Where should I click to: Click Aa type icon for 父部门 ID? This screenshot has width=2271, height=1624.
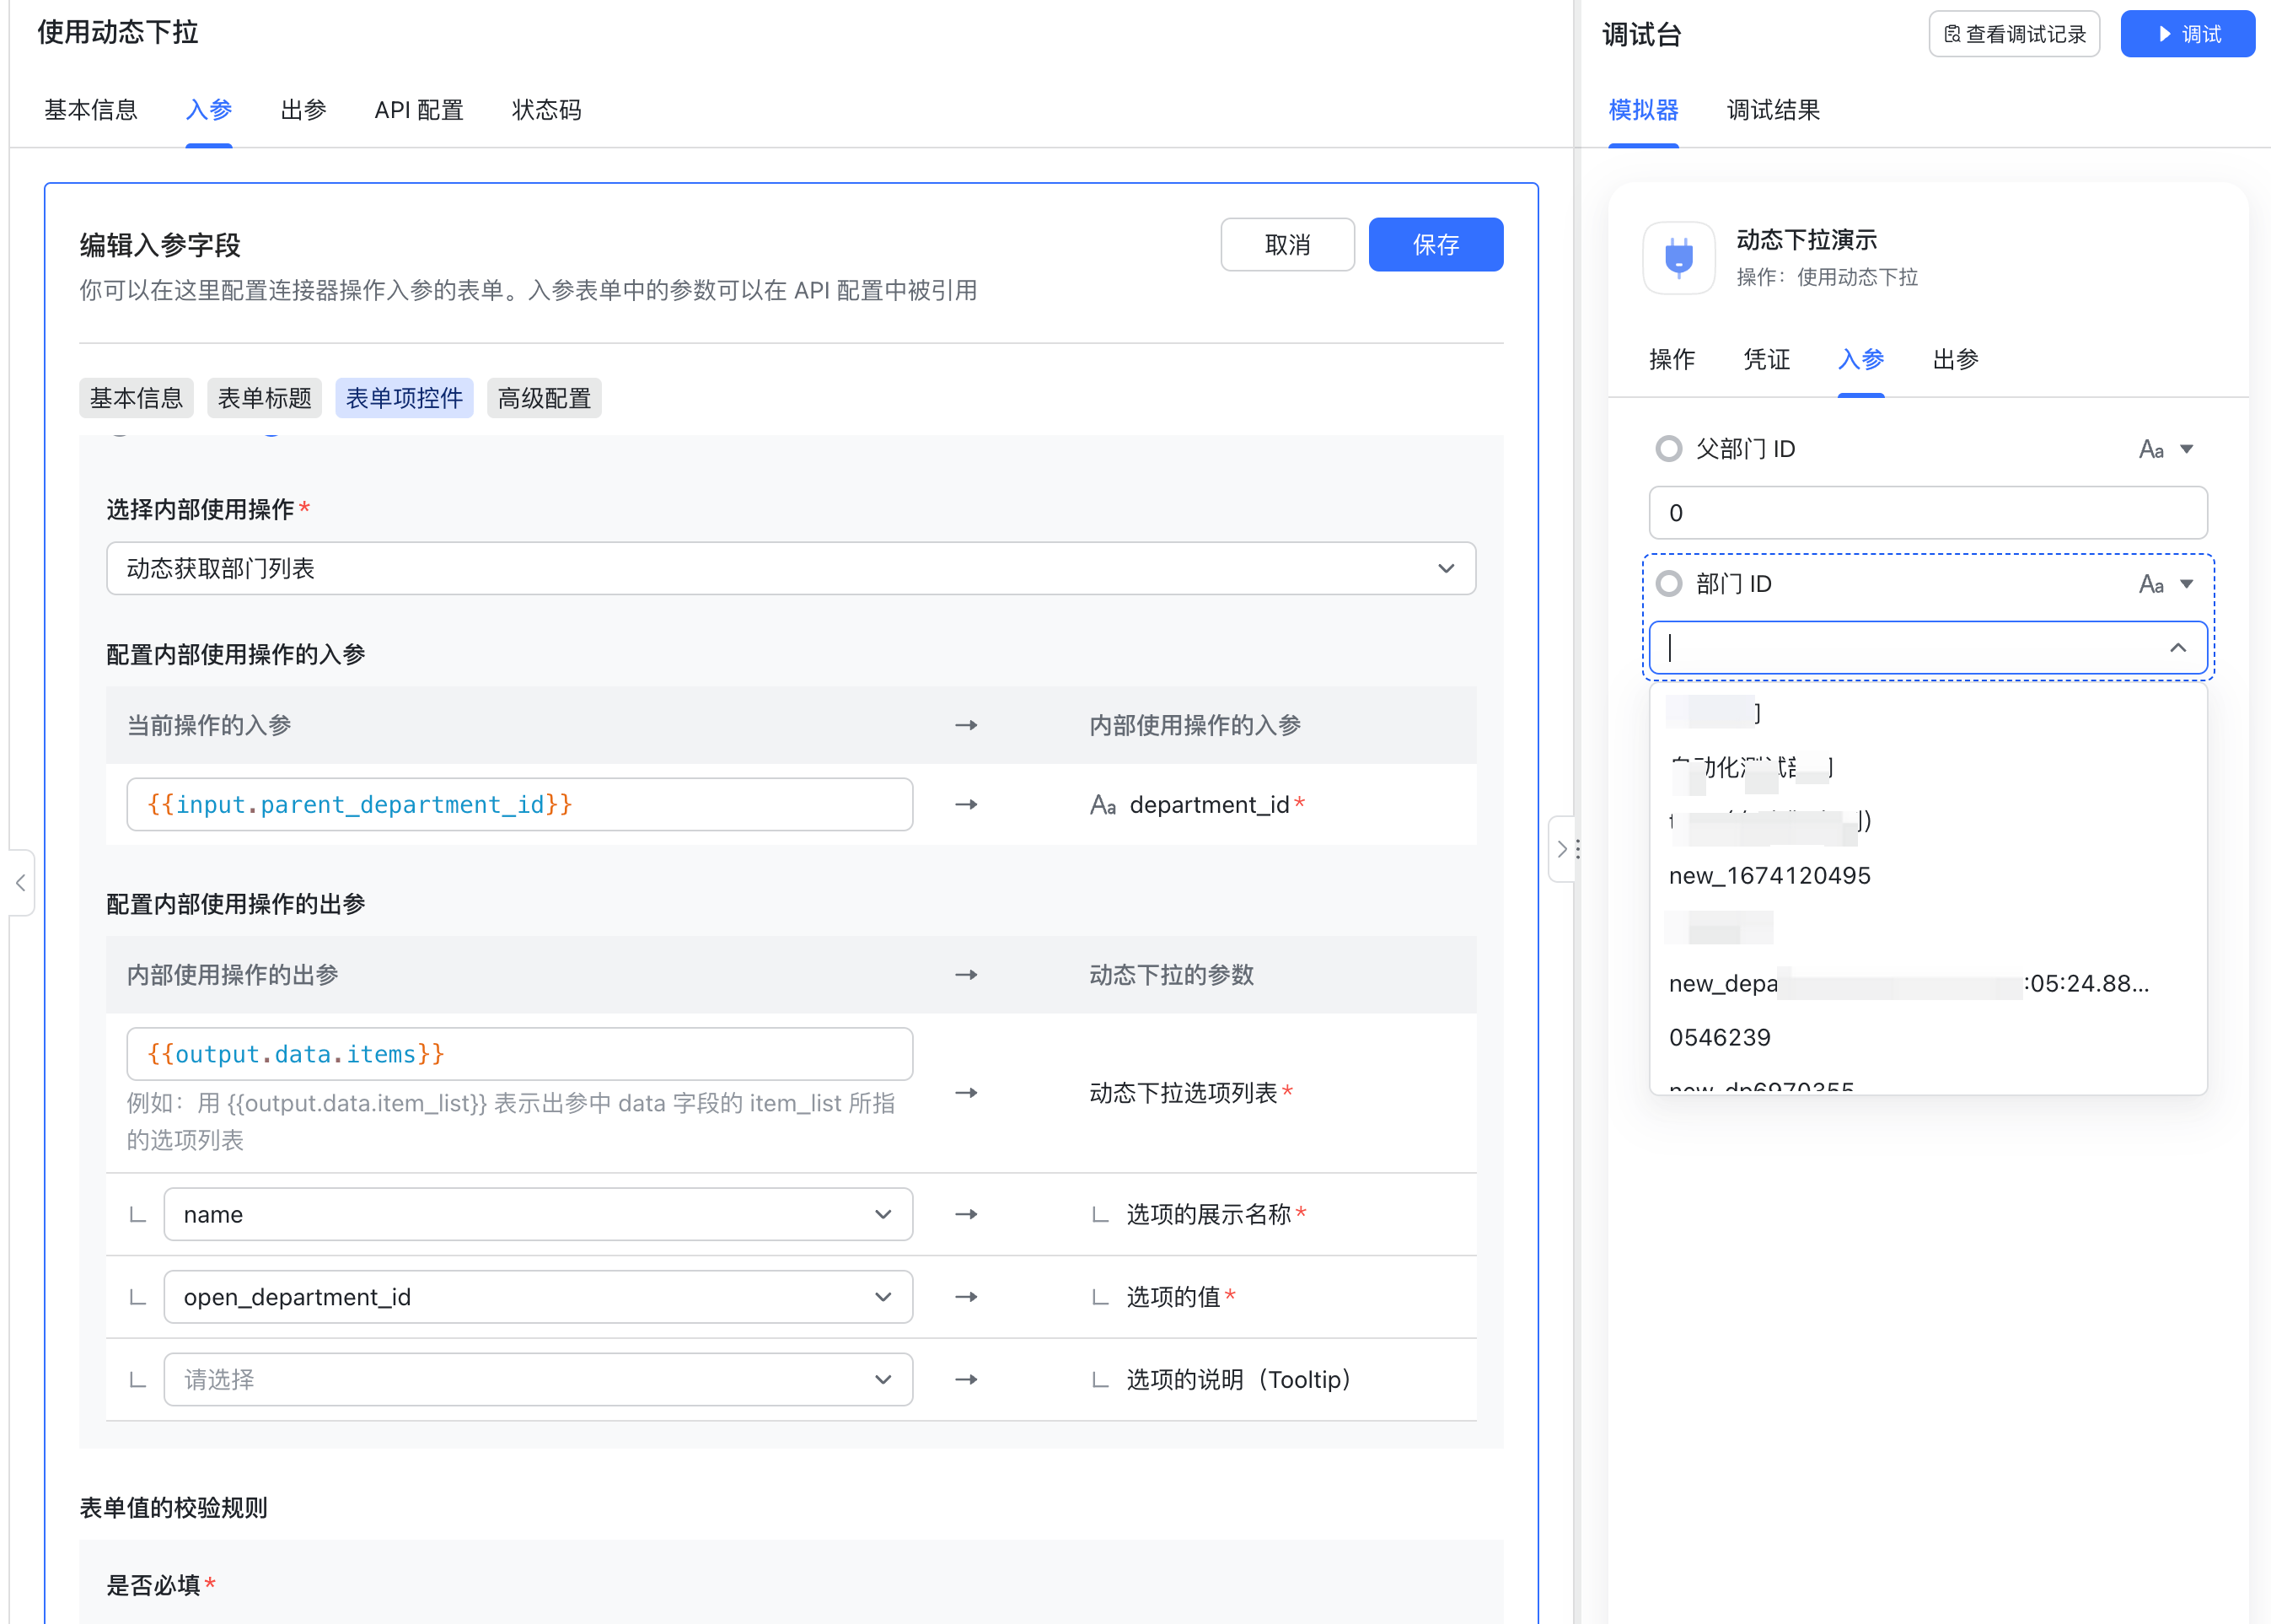click(2151, 450)
